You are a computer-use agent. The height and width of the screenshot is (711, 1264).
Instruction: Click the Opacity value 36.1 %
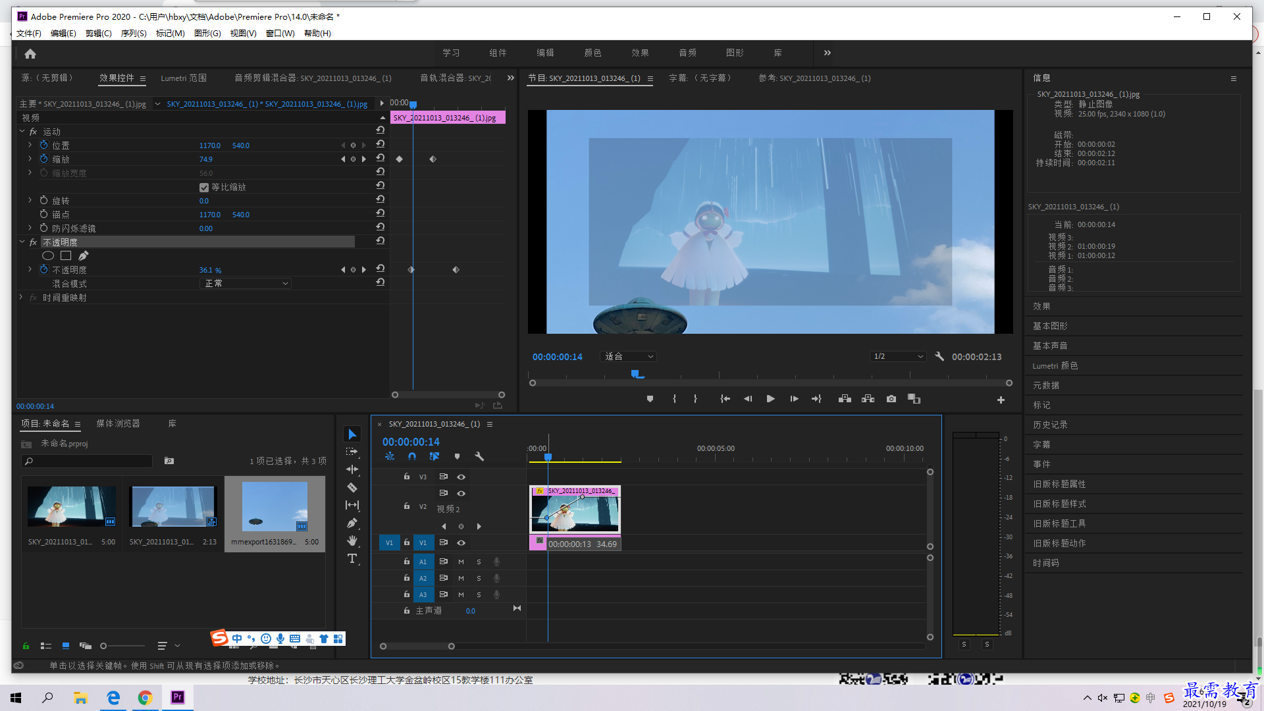(210, 270)
